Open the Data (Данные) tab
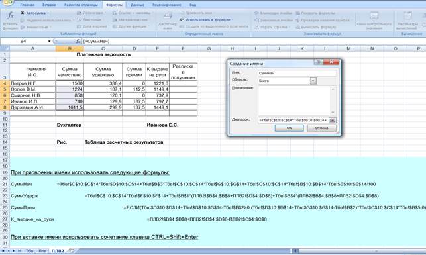 point(137,5)
